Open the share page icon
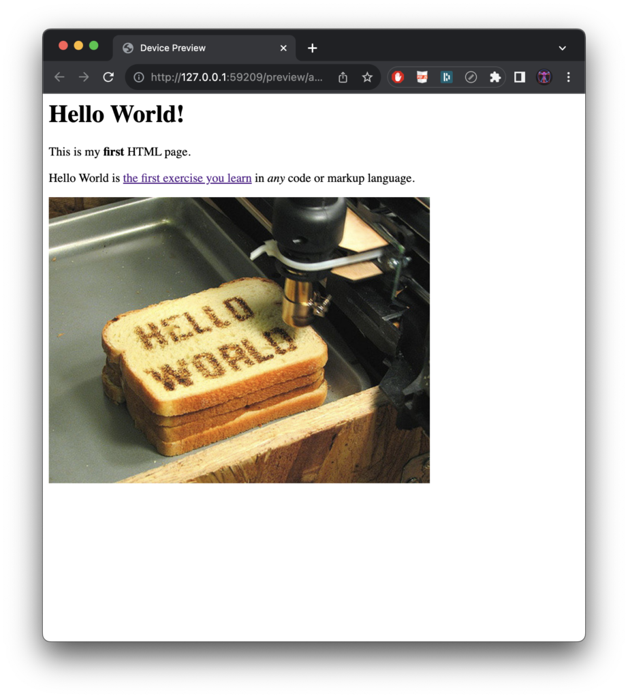 [x=343, y=77]
